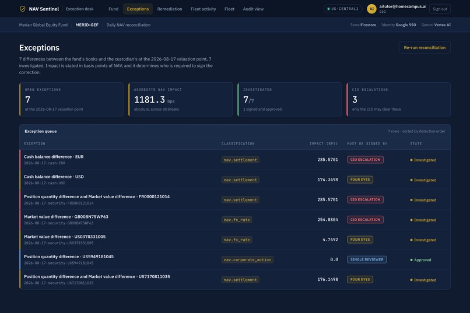Click the Must Be Signed By header
Screen dimensions: 470x313
tap(367, 144)
